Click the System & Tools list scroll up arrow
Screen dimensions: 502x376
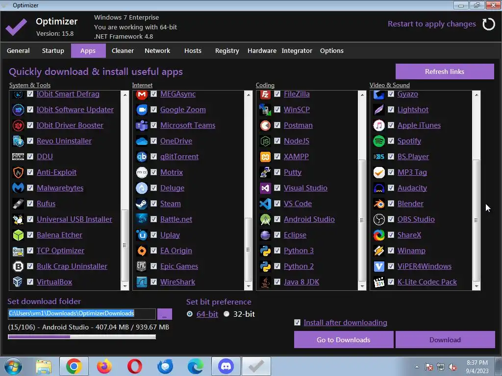[x=125, y=94]
